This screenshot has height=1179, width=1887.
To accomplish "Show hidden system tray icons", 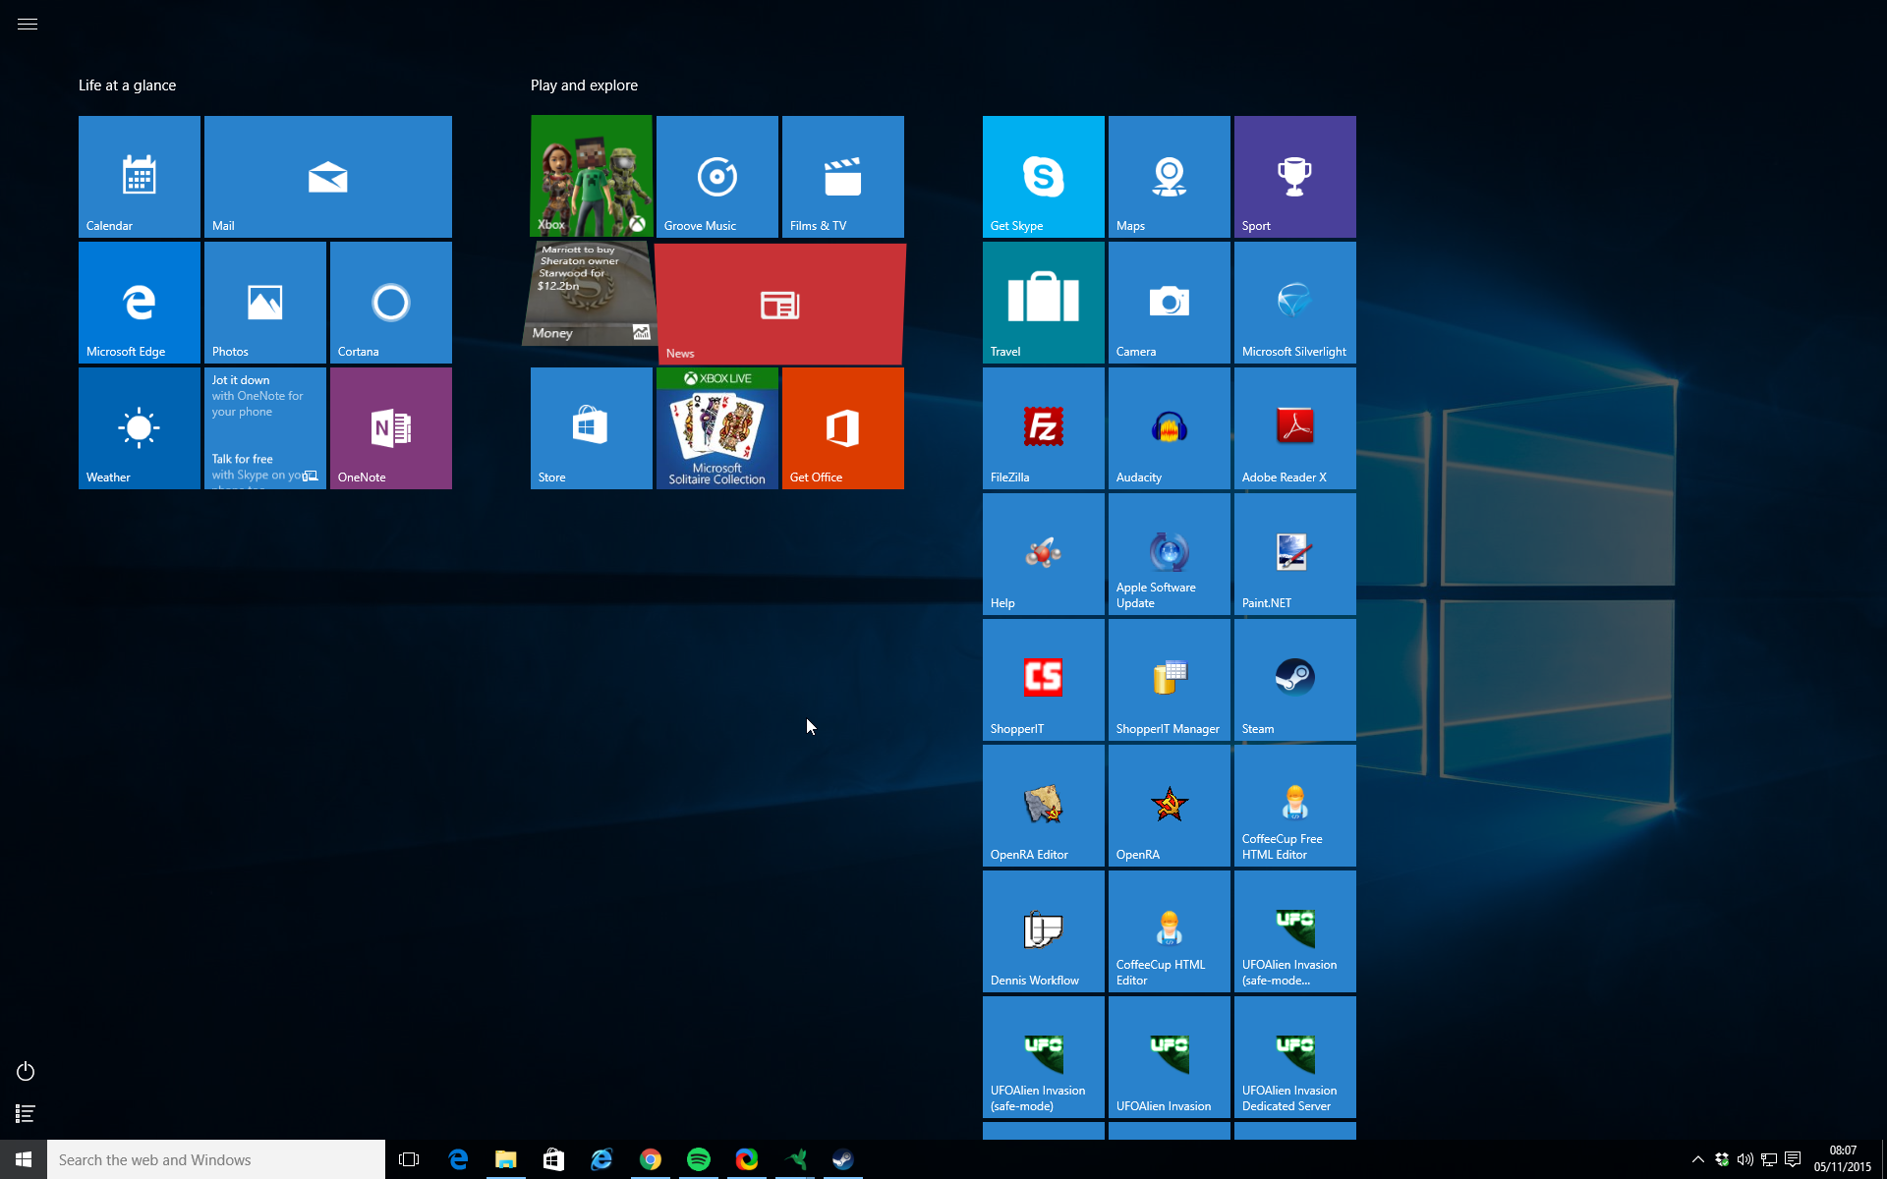I will (1697, 1159).
